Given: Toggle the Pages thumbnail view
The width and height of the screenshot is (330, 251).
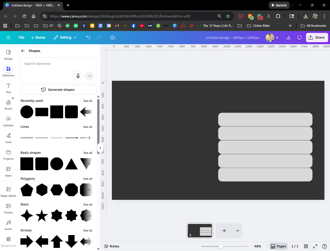Looking at the screenshot, I should (278, 246).
